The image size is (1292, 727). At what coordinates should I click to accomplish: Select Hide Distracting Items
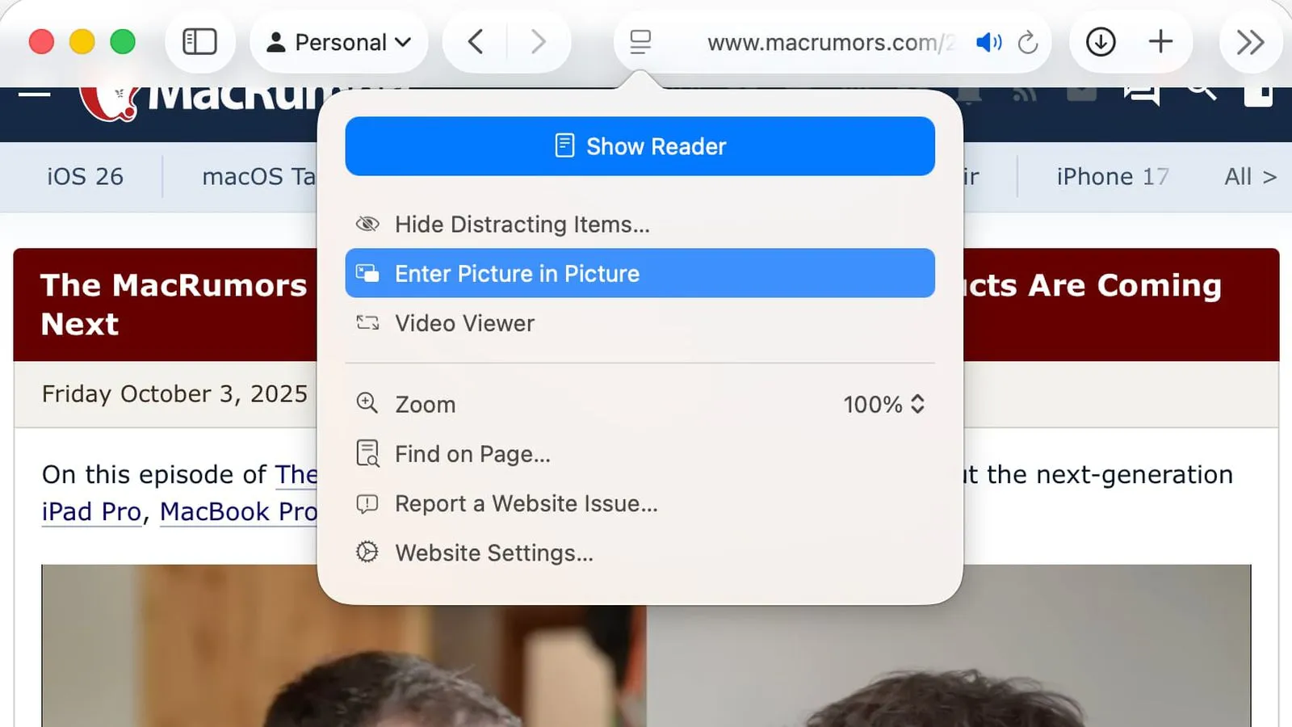pos(522,225)
